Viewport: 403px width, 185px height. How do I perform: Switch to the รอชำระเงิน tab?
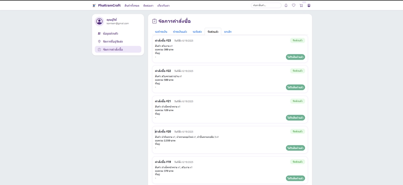161,32
